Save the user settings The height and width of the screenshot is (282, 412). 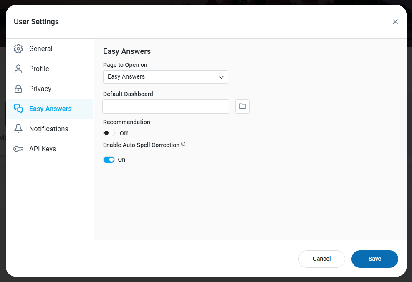pos(375,259)
